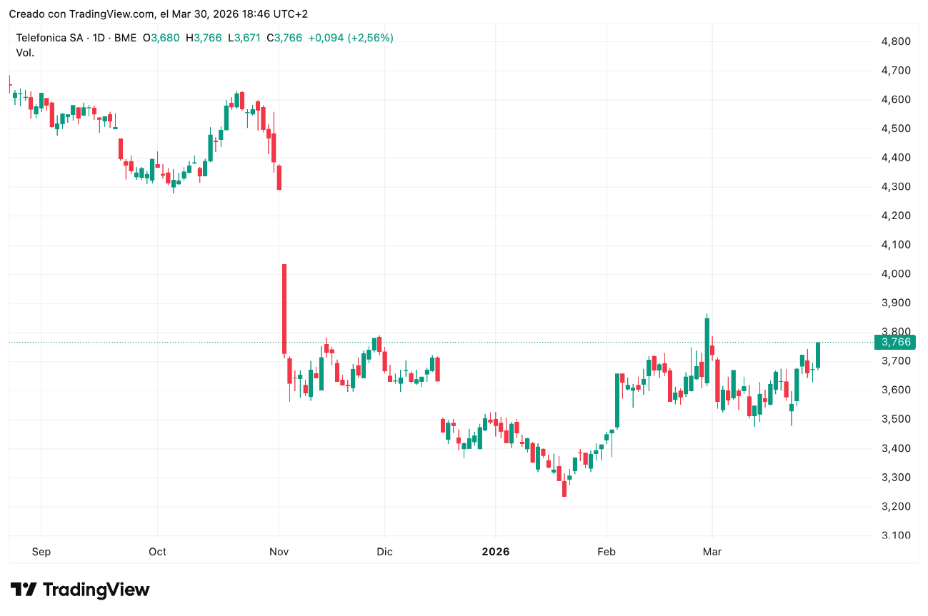928x616 pixels.
Task: Click the Sep label on time axis
Action: coord(41,552)
